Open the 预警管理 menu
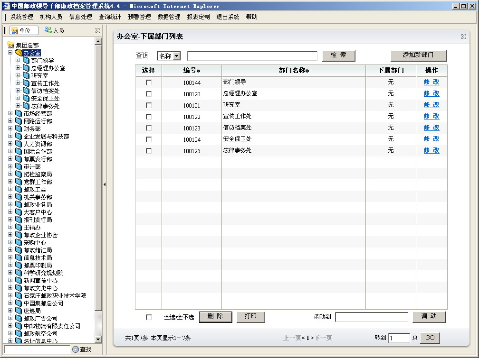The image size is (479, 358). (139, 17)
